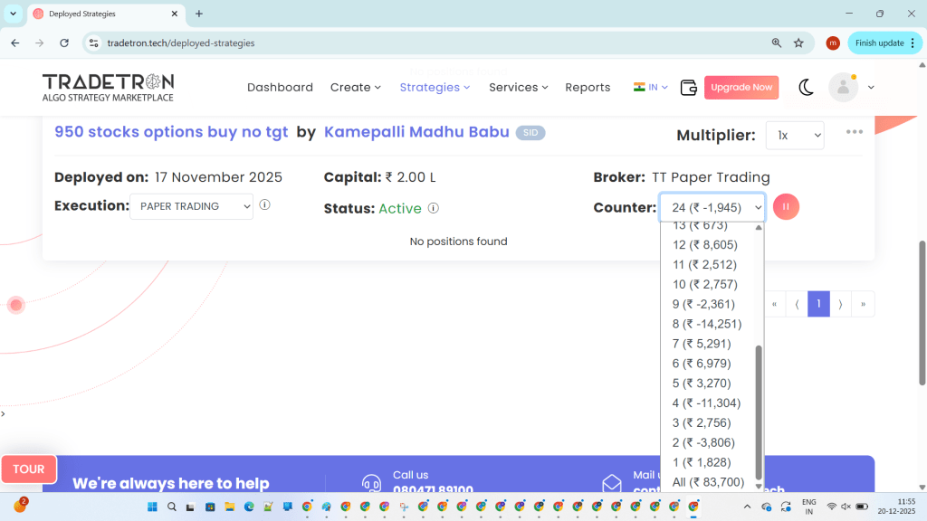Bookmark this page with star icon

click(x=798, y=43)
